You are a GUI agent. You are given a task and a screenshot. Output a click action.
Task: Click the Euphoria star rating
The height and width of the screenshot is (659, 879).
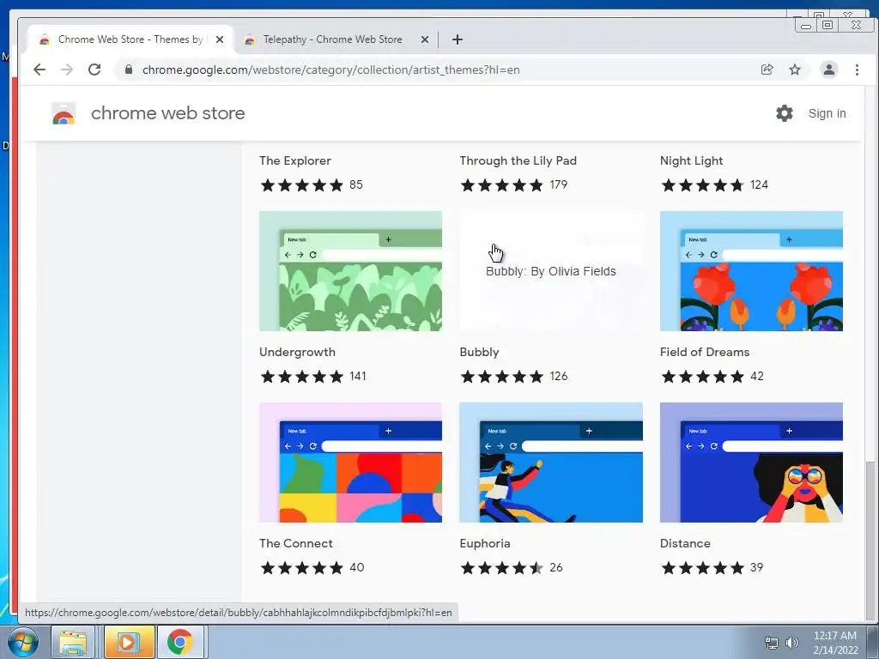click(x=502, y=568)
